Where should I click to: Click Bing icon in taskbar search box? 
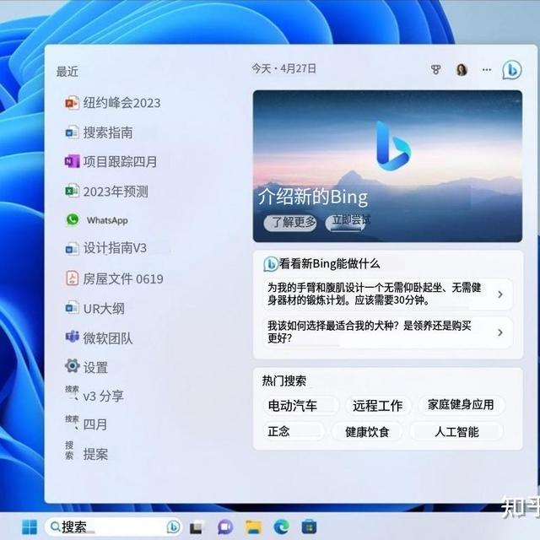point(174,526)
